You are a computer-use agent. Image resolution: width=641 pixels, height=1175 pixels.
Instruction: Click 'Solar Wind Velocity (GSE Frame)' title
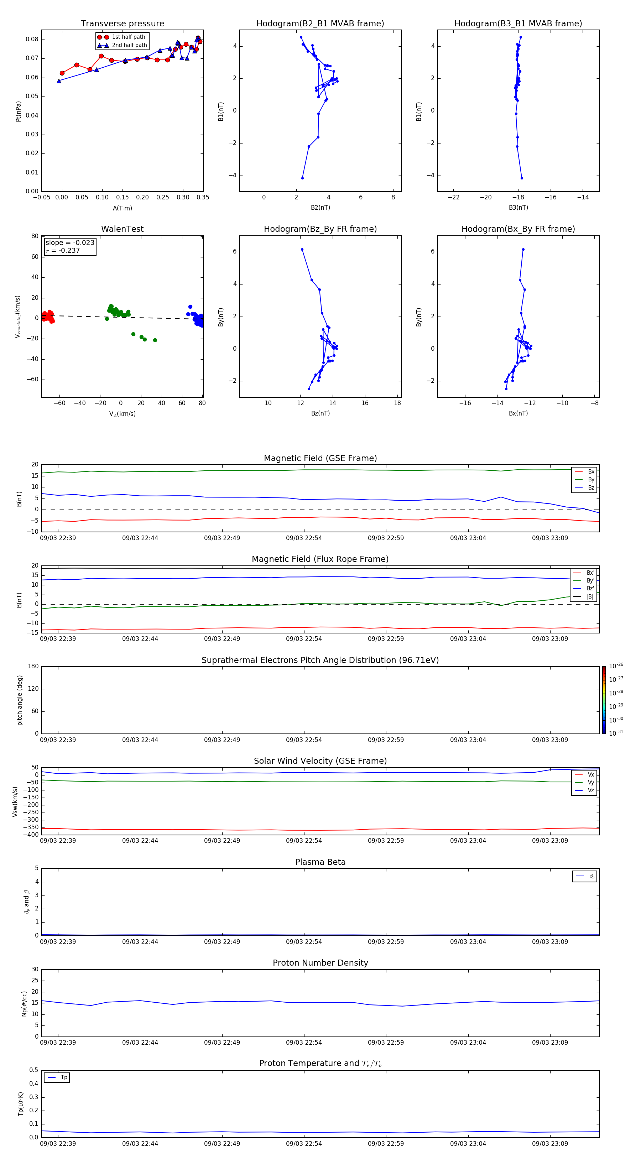pyautogui.click(x=320, y=761)
